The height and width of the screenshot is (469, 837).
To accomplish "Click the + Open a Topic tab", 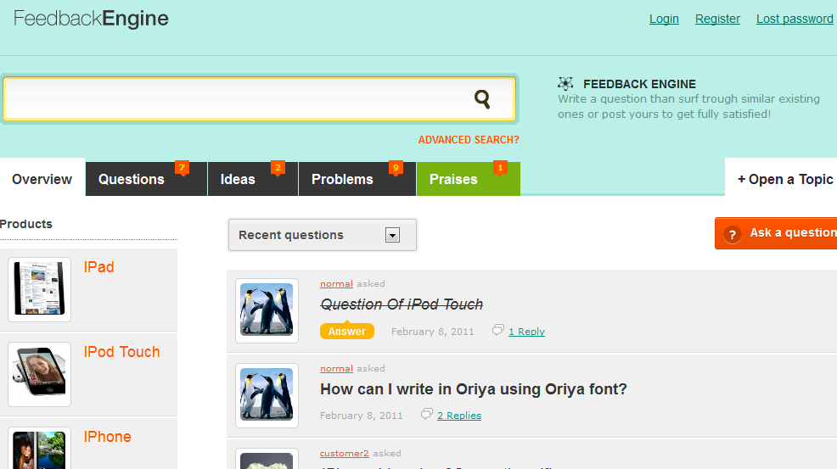I will coord(781,179).
